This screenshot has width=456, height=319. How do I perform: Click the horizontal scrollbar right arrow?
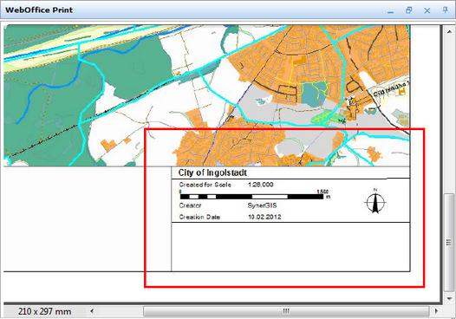(x=436, y=311)
